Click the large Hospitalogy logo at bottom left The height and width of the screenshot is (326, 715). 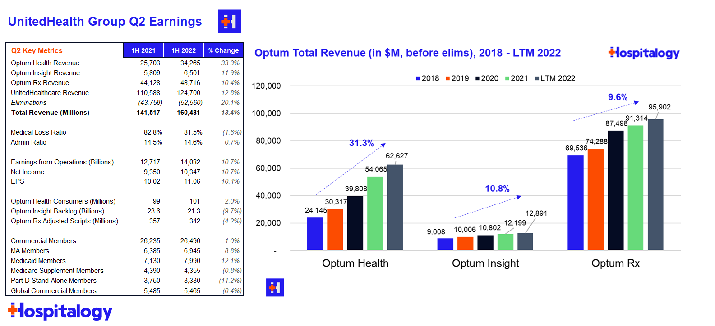point(60,311)
